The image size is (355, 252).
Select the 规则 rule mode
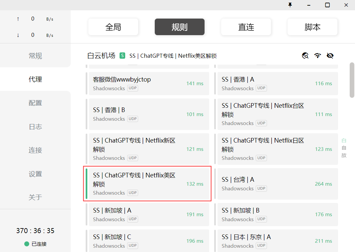click(x=180, y=27)
